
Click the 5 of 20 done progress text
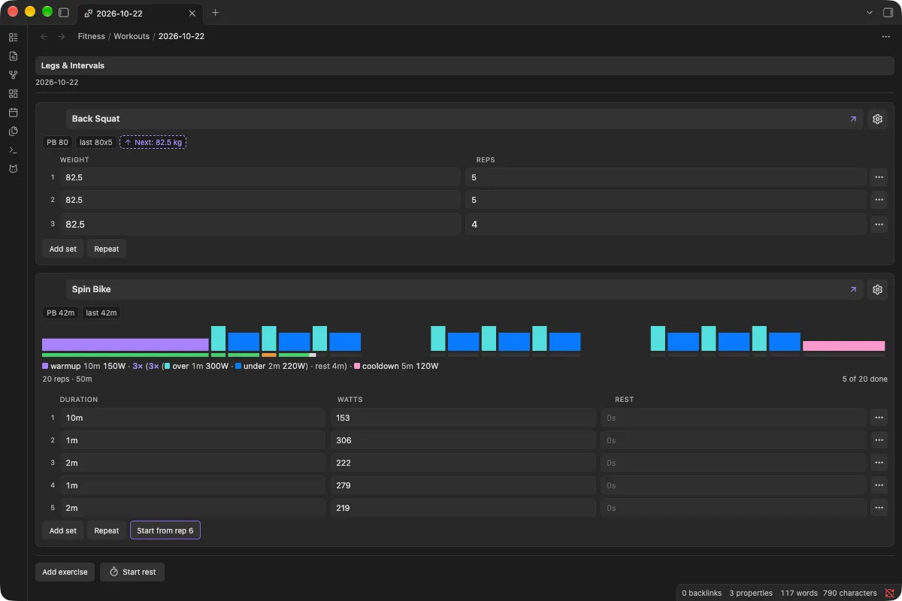(864, 379)
